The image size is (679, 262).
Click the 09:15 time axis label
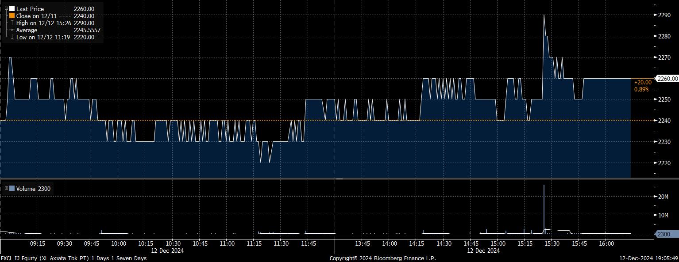point(37,243)
